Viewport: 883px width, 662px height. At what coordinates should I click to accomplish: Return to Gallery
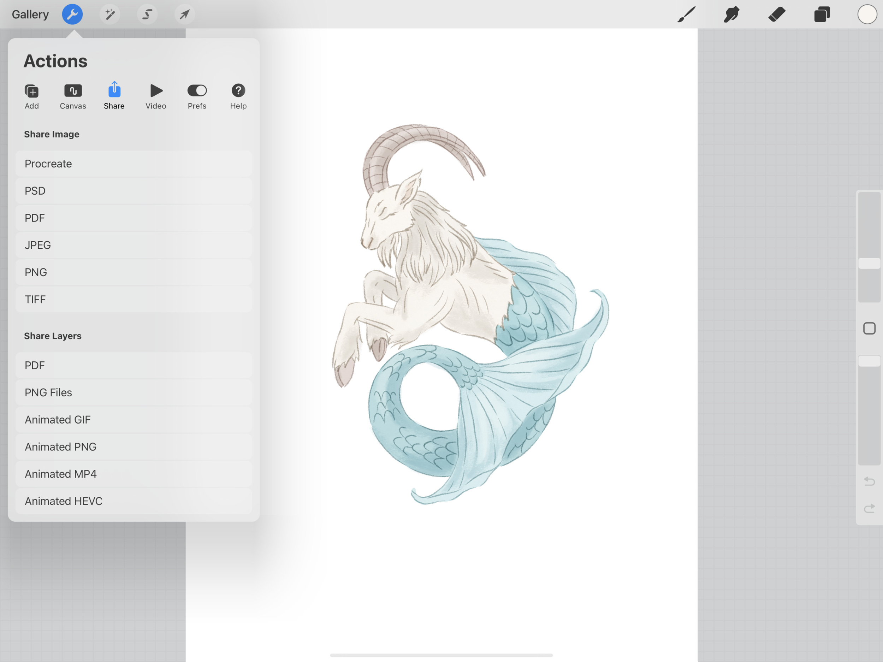click(30, 14)
